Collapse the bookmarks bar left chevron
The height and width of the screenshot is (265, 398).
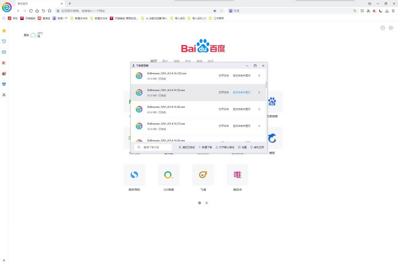[4, 18]
